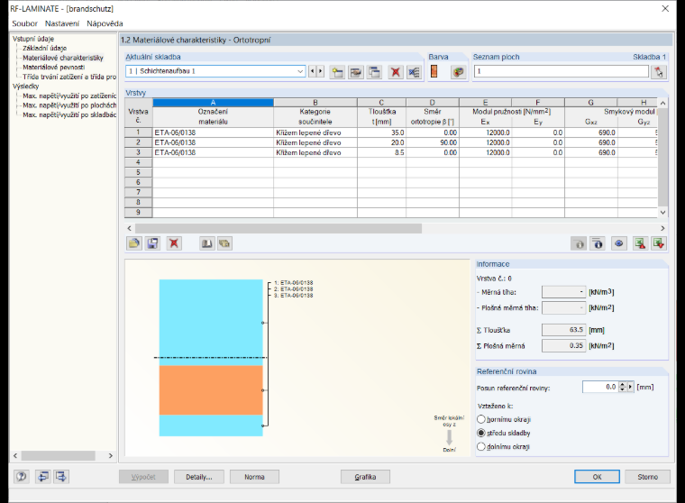Click the vertical scrollbar down arrow of table
Screen dimensions: 685x503
pyautogui.click(x=662, y=213)
